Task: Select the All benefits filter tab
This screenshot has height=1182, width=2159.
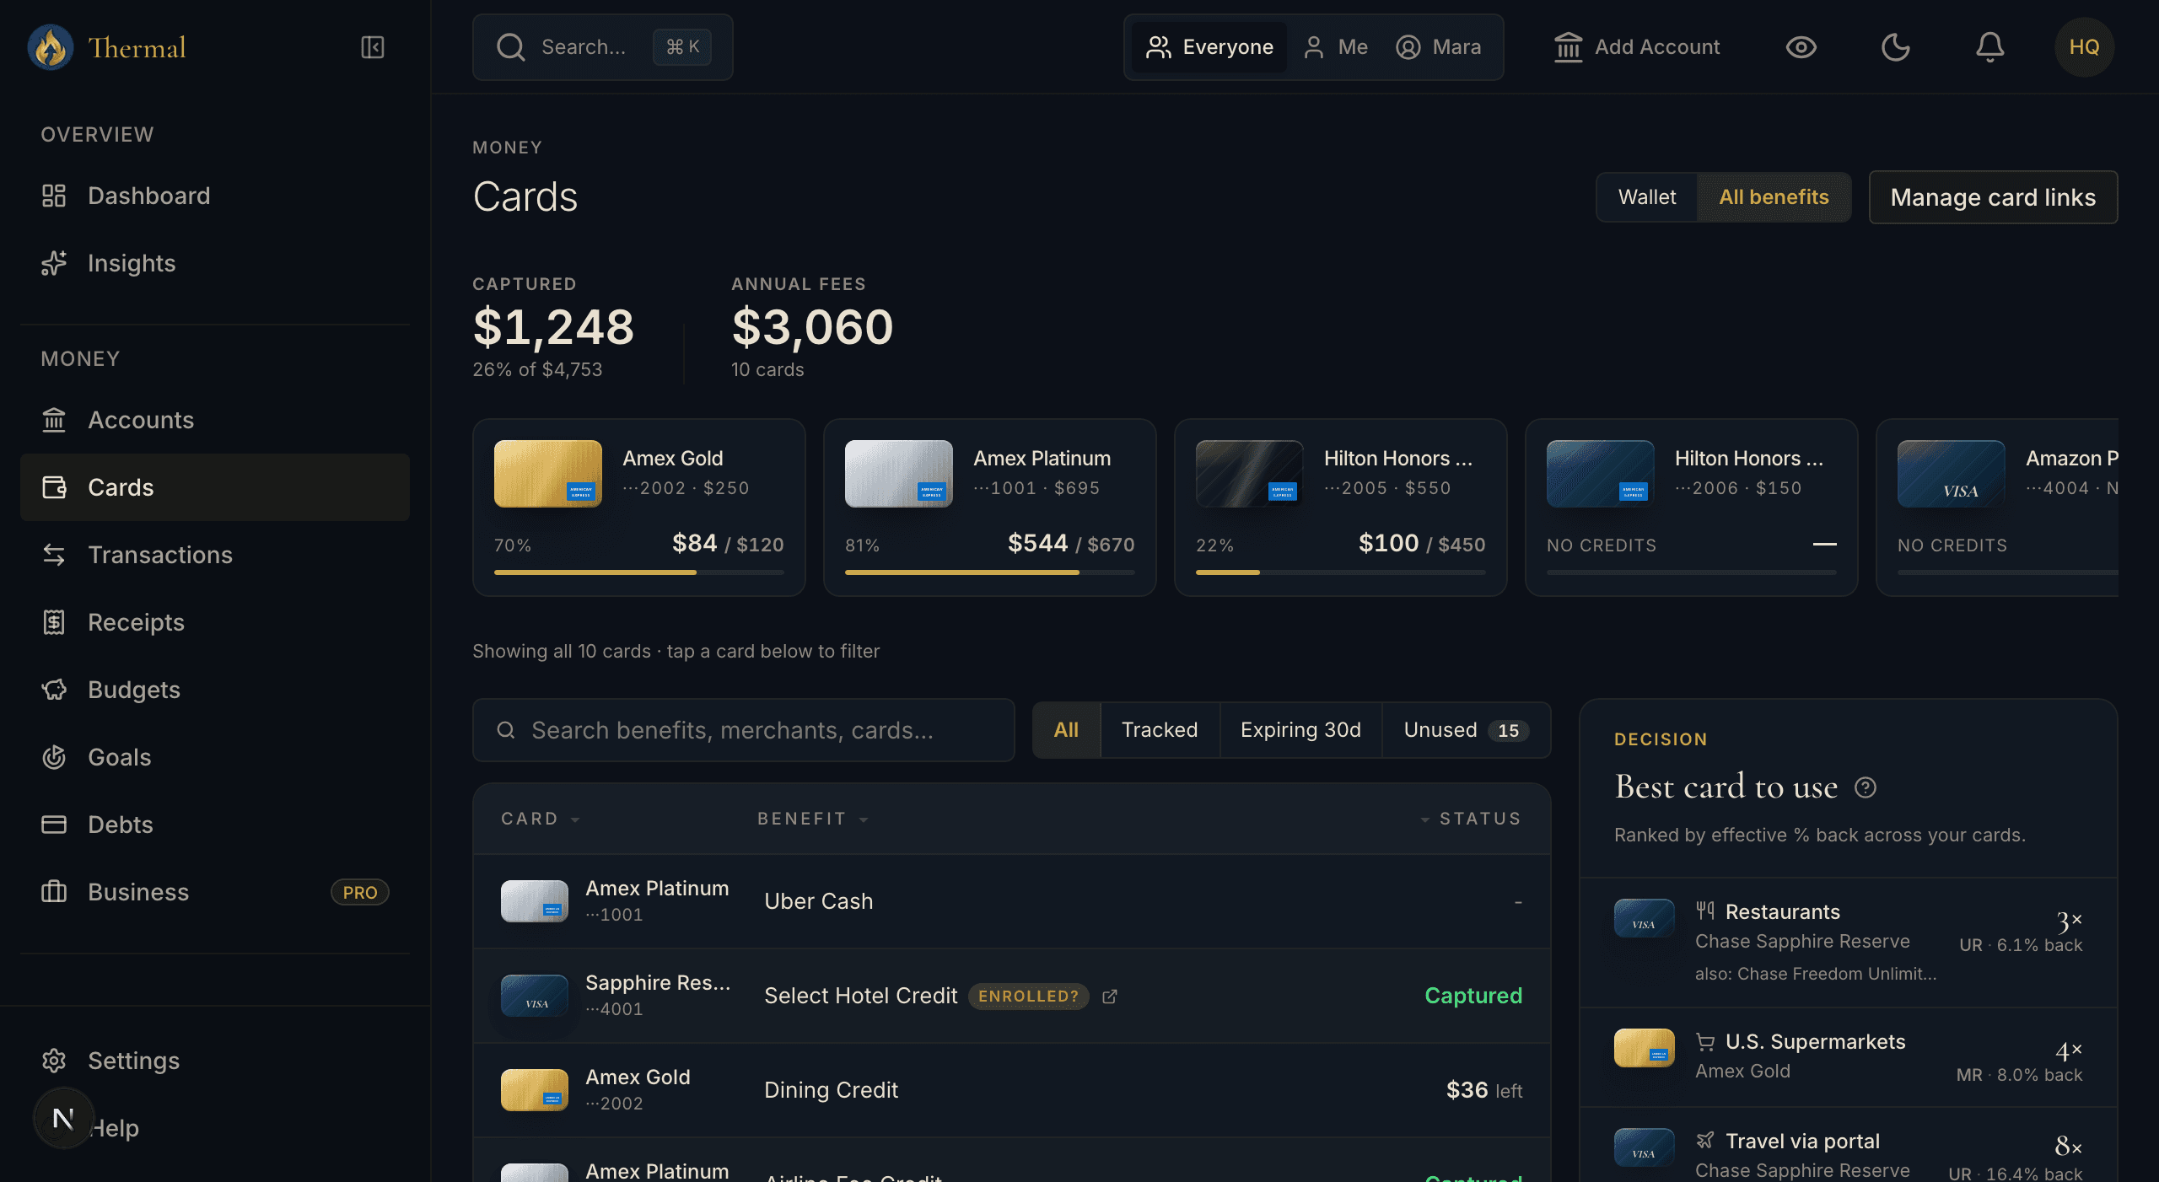Action: pyautogui.click(x=1066, y=730)
